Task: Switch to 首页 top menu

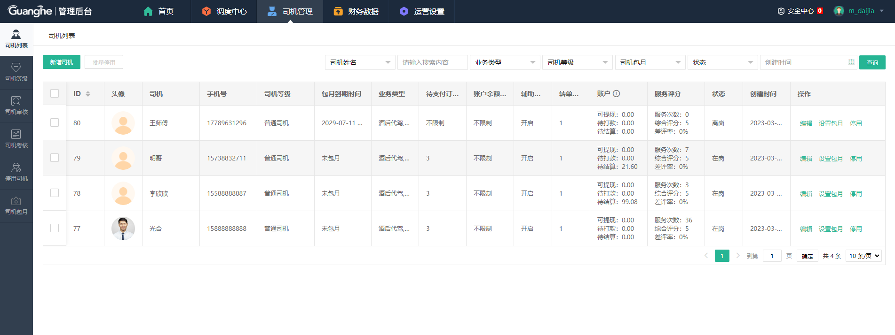Action: [x=158, y=11]
